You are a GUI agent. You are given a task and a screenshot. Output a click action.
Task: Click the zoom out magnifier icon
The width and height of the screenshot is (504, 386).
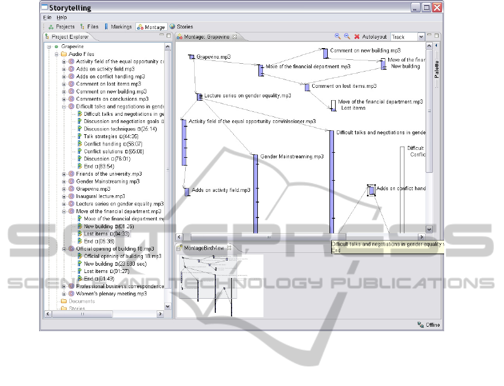(347, 36)
